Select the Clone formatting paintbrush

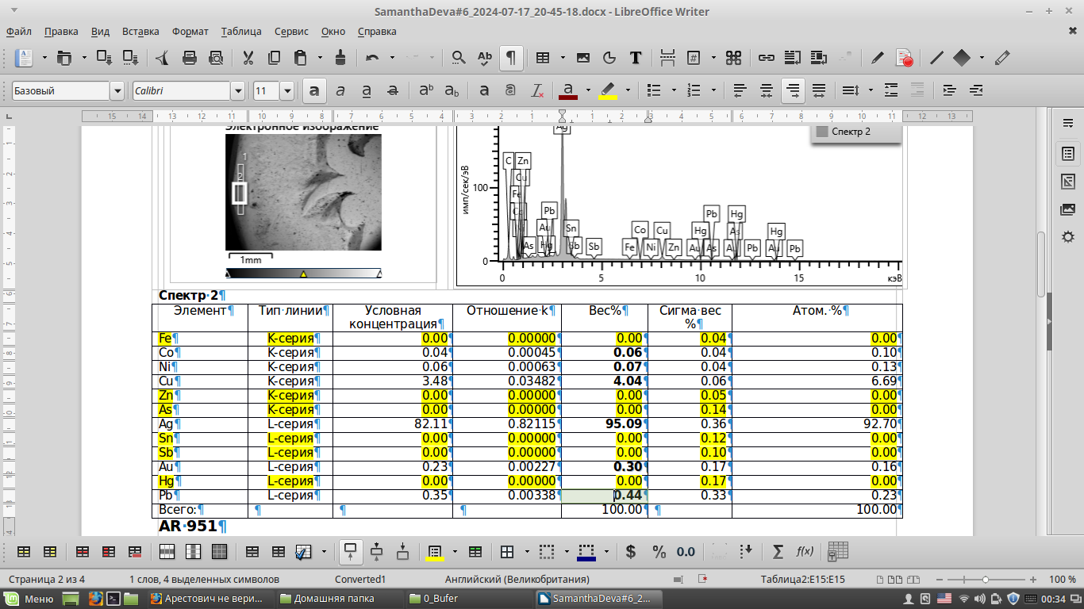(x=340, y=57)
